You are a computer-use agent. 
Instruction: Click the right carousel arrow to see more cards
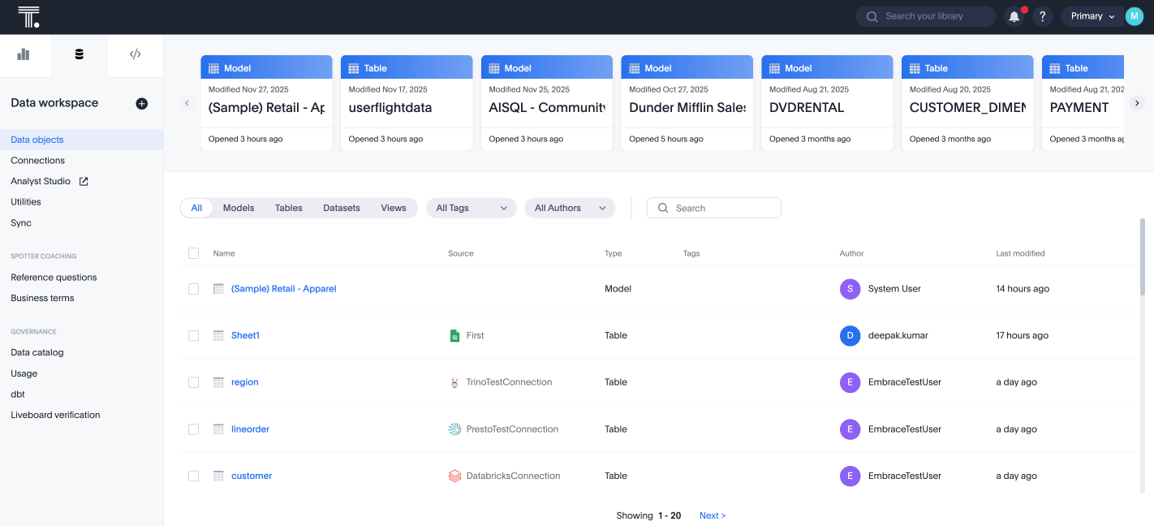tap(1137, 103)
